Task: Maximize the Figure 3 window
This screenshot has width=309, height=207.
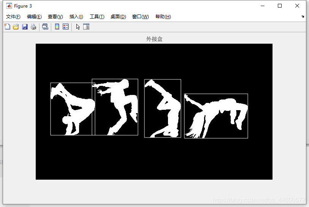Action: [x=280, y=6]
